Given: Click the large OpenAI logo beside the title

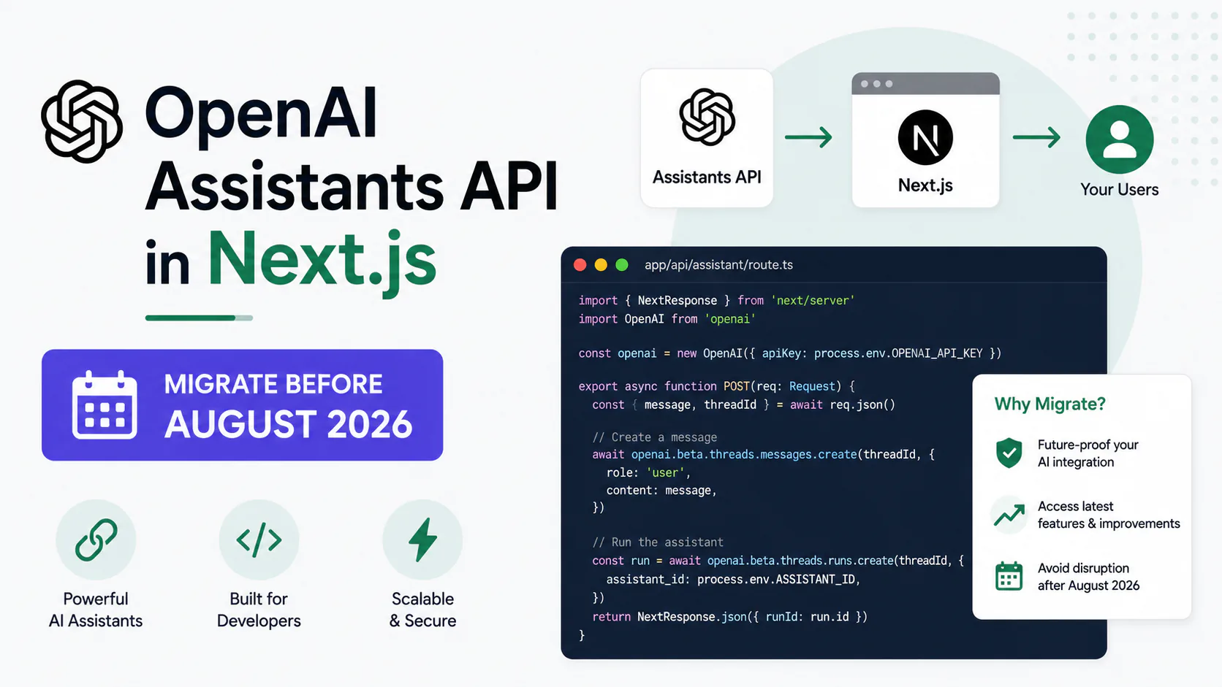Looking at the screenshot, I should (x=82, y=121).
